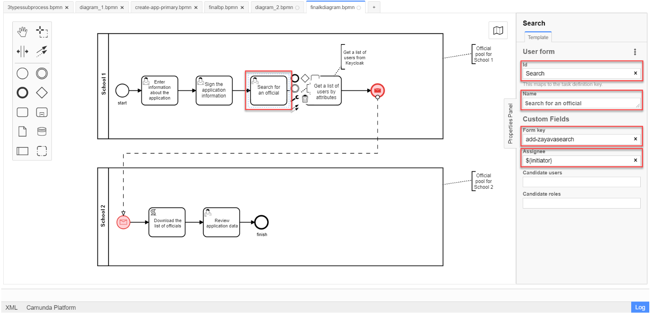Close the create-app-primary.bpmn tab

[196, 7]
